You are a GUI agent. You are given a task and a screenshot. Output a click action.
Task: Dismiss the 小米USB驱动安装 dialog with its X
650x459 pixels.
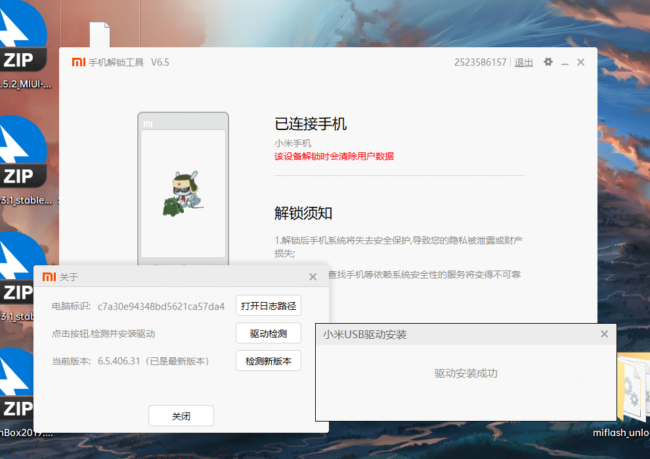[604, 334]
